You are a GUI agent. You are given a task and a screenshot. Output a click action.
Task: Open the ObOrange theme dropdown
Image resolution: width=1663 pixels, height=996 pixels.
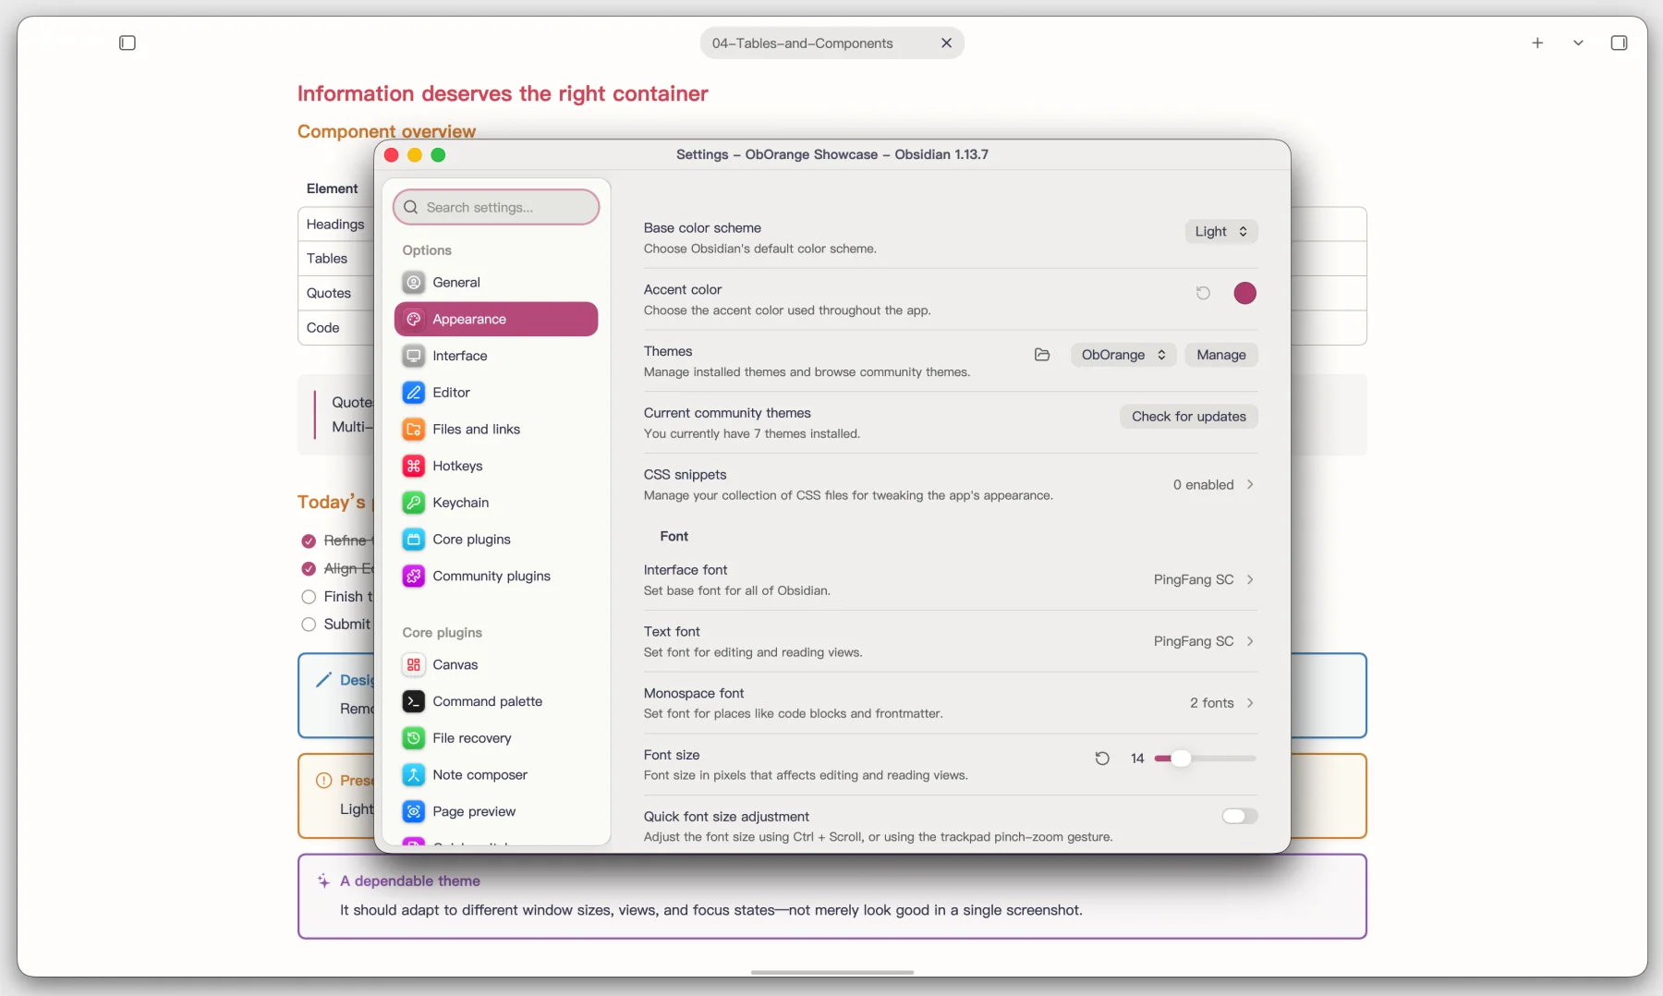coord(1123,355)
